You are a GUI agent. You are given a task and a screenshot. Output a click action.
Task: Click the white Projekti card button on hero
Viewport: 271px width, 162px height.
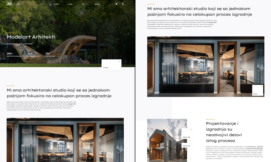[111, 65]
